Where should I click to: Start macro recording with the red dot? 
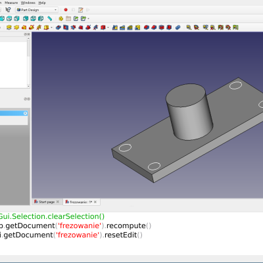(x=66, y=10)
